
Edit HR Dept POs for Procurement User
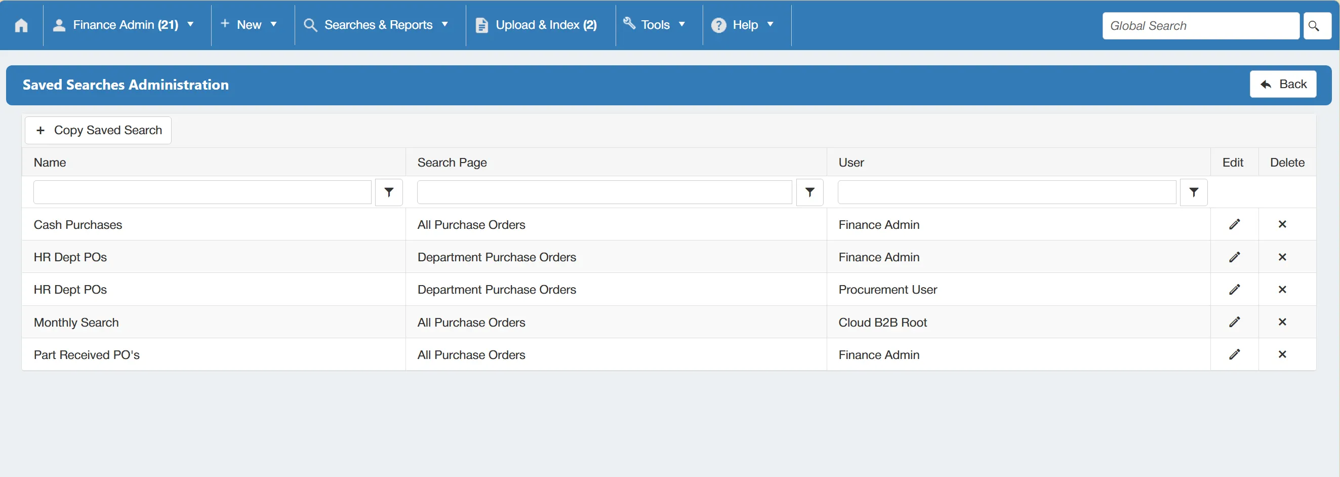(x=1234, y=289)
